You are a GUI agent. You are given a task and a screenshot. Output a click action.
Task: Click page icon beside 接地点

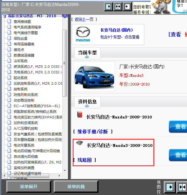pyautogui.click(x=9, y=49)
